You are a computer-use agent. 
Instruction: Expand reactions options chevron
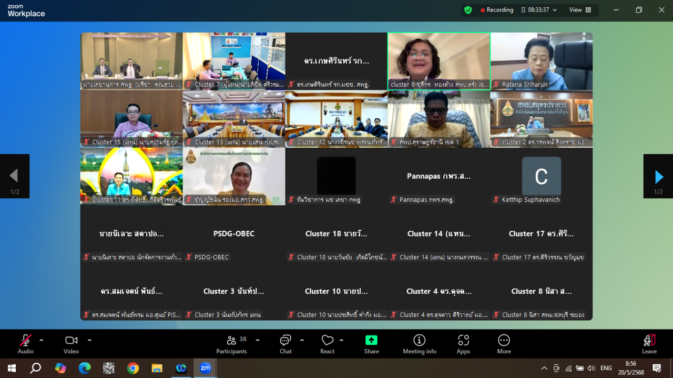click(x=342, y=340)
